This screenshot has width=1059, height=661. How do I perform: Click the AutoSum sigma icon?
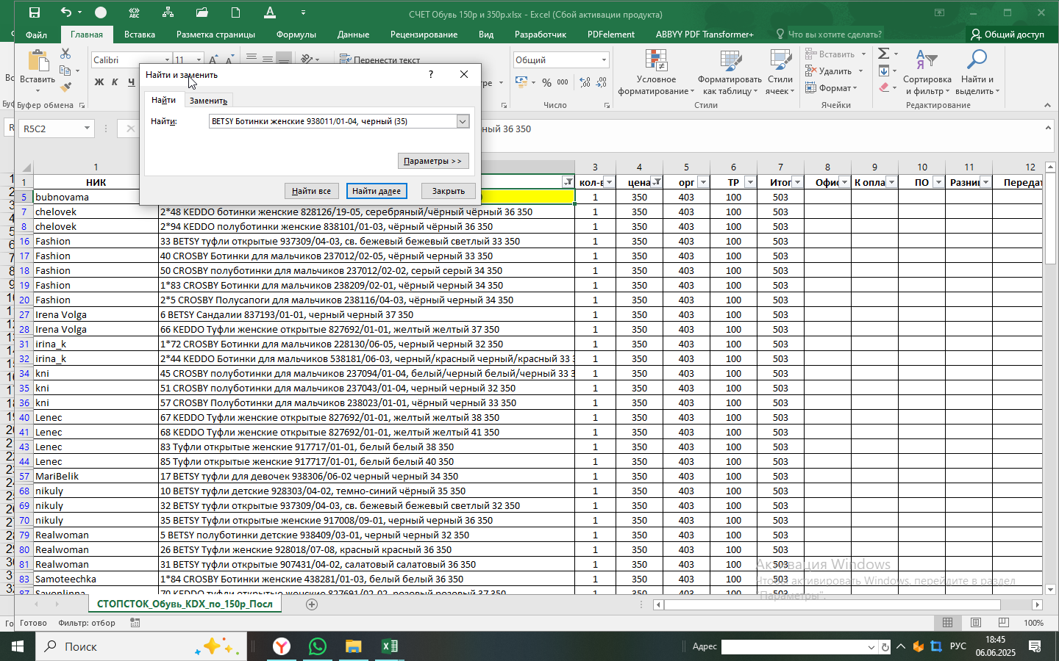(884, 54)
